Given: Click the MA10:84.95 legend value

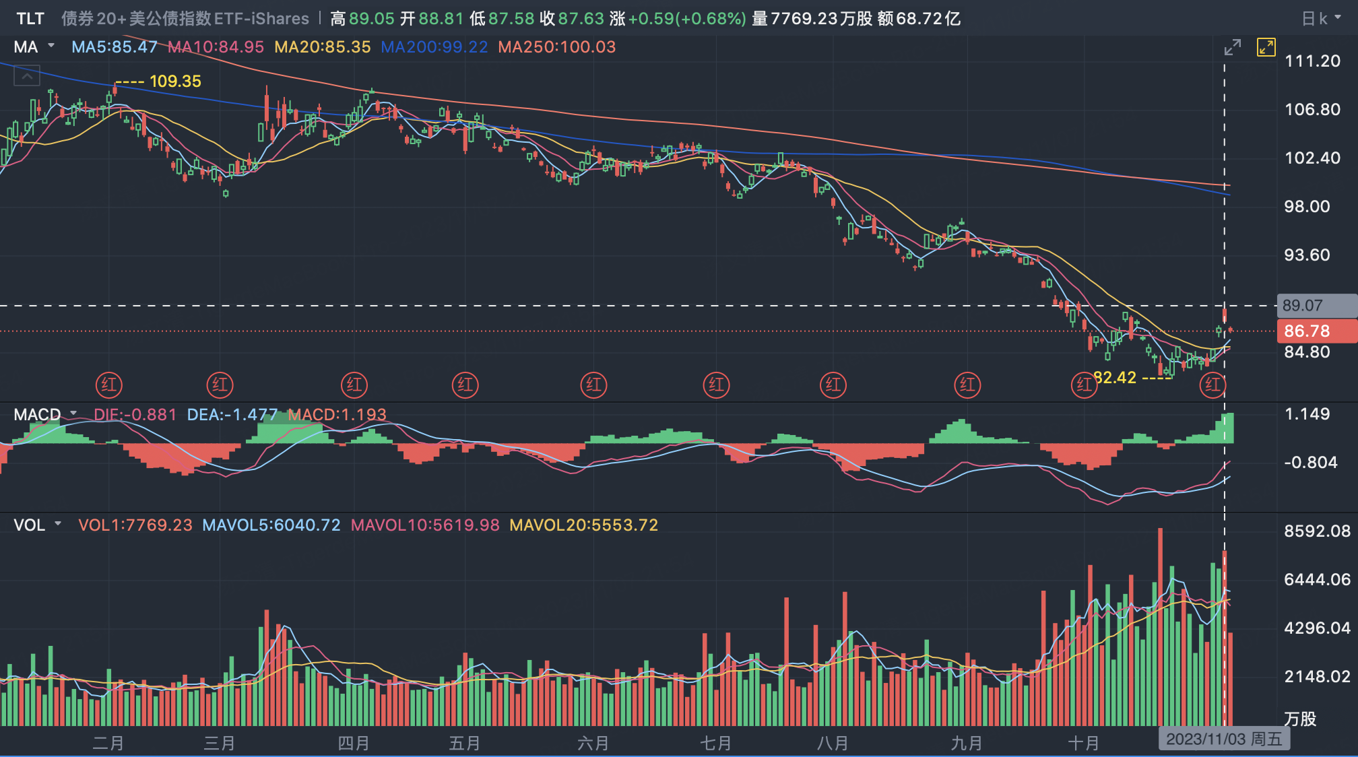Looking at the screenshot, I should (x=216, y=47).
